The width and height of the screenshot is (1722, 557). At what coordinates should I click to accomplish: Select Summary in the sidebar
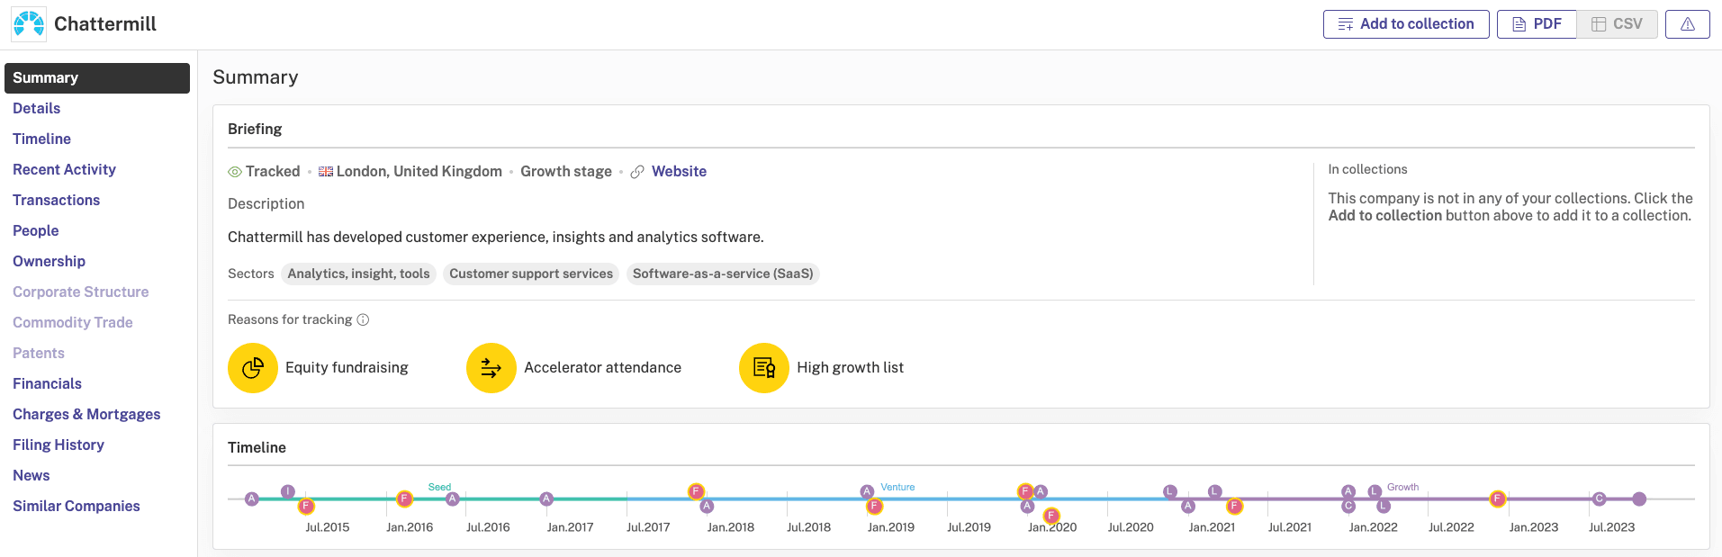(97, 78)
